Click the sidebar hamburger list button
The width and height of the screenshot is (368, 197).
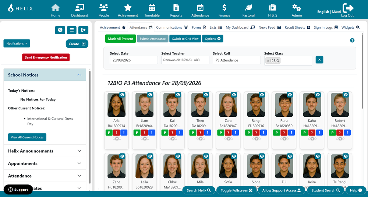pyautogui.click(x=72, y=30)
